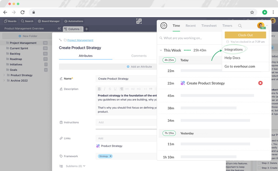278x171 pixels.
Task: Insert code block in description
Action: pyautogui.click(x=145, y=89)
